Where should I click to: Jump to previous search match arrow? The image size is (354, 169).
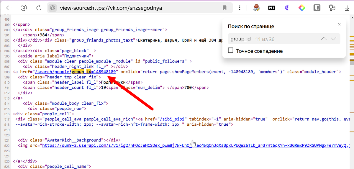tap(324, 39)
